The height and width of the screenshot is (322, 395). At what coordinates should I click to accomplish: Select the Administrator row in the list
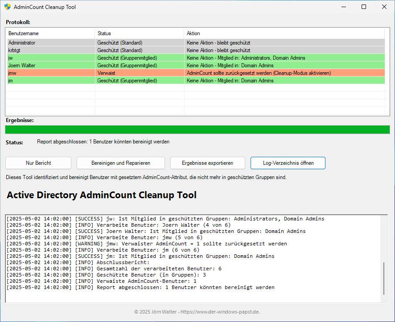[x=22, y=43]
